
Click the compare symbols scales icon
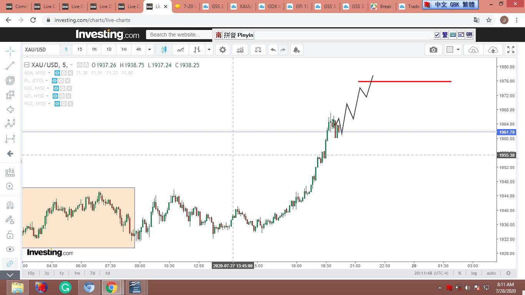[258, 50]
